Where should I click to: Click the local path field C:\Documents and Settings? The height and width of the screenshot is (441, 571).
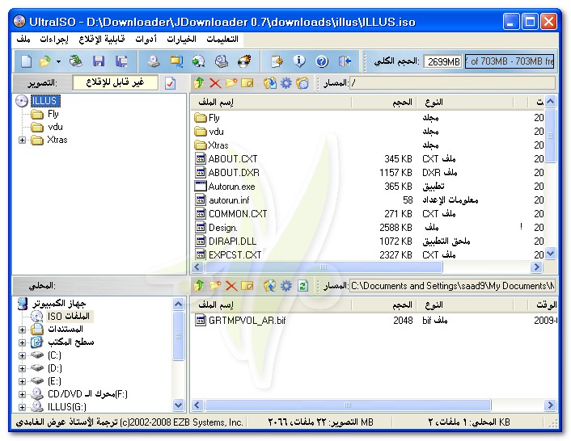(452, 286)
